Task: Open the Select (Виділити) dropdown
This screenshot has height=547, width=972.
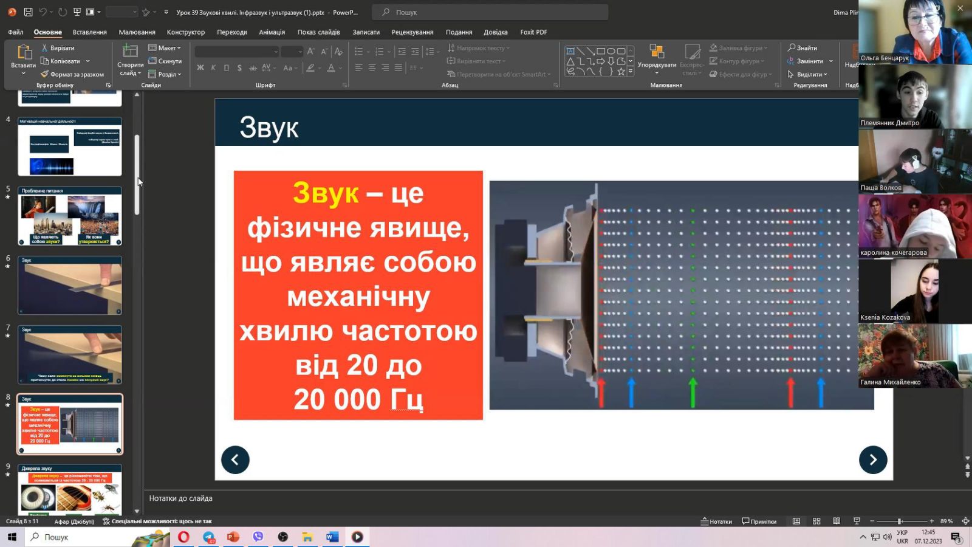Action: (x=808, y=74)
